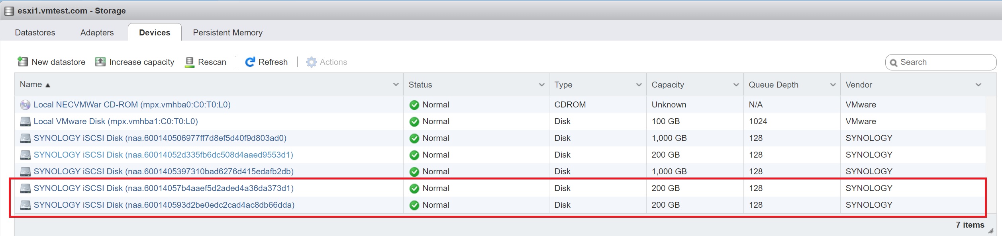Click green Normal status icon of CD-ROM
The width and height of the screenshot is (1002, 236).
click(x=414, y=105)
